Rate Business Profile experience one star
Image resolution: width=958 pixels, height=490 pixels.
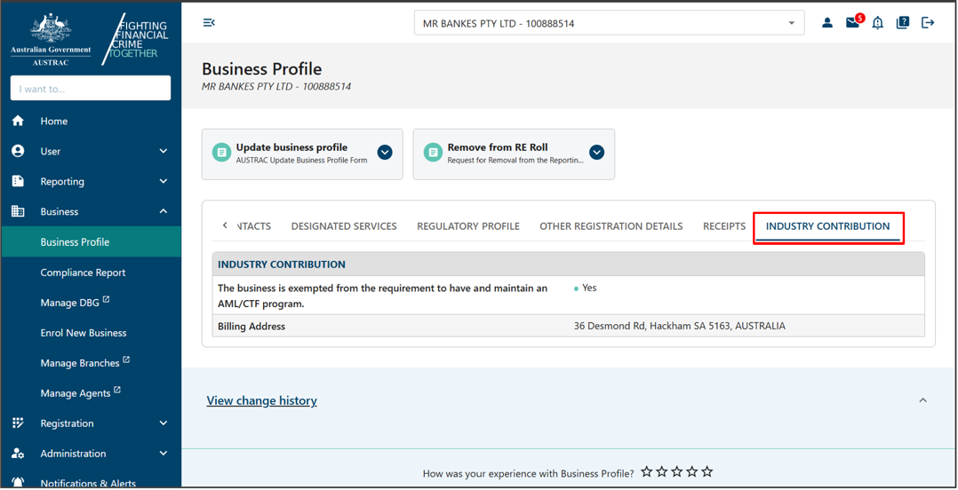click(x=646, y=472)
